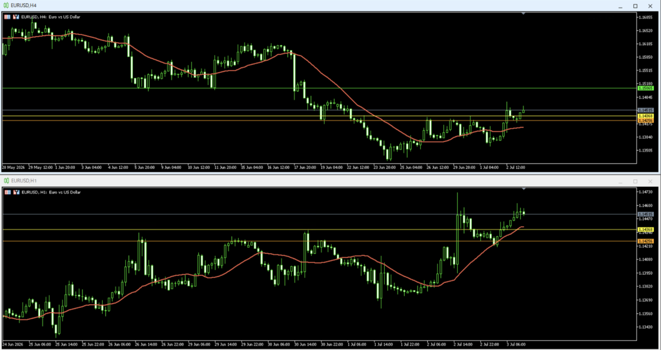Click the 1.15850 price scale value in H4 chart
The height and width of the screenshot is (350, 661).
click(646, 57)
